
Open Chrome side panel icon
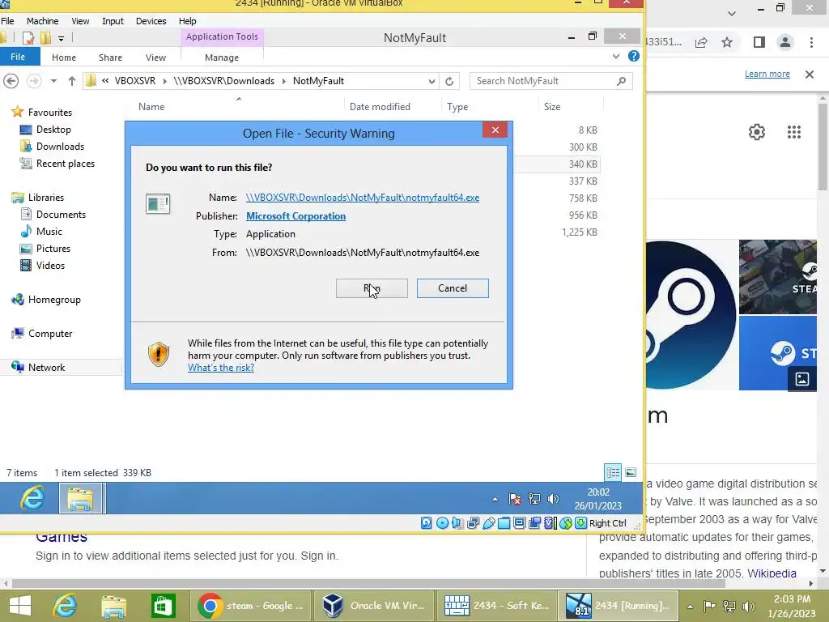tap(759, 42)
